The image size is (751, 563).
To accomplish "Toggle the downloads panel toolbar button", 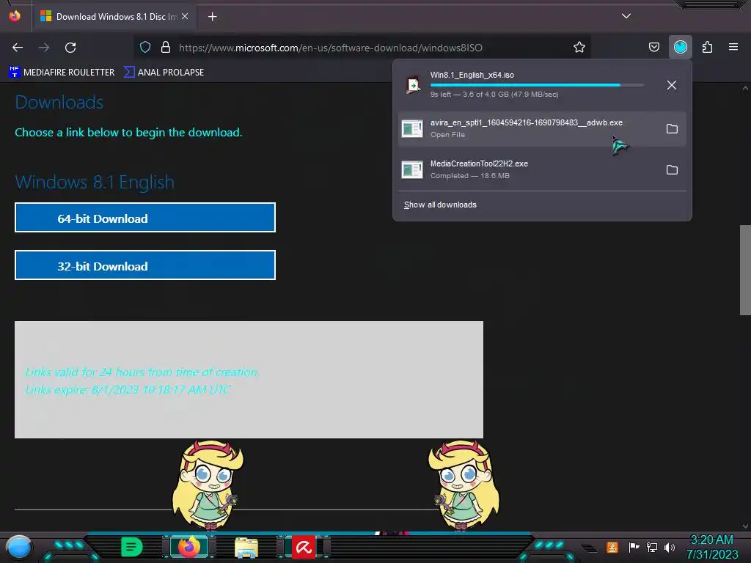I will pyautogui.click(x=680, y=47).
